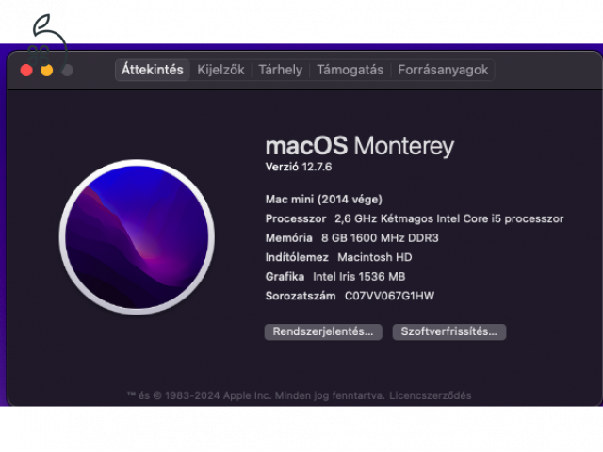
Task: Click the Intel Iris 1536 MB graphics value
Action: [x=359, y=276]
